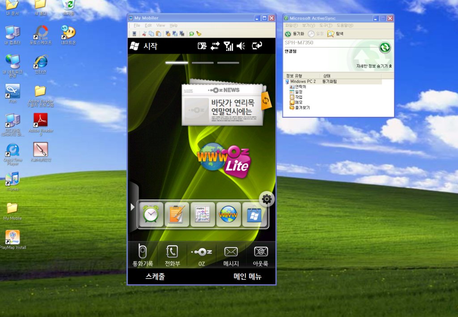The height and width of the screenshot is (317, 458).
Task: Open the OZ News headline widget
Action: (x=222, y=105)
